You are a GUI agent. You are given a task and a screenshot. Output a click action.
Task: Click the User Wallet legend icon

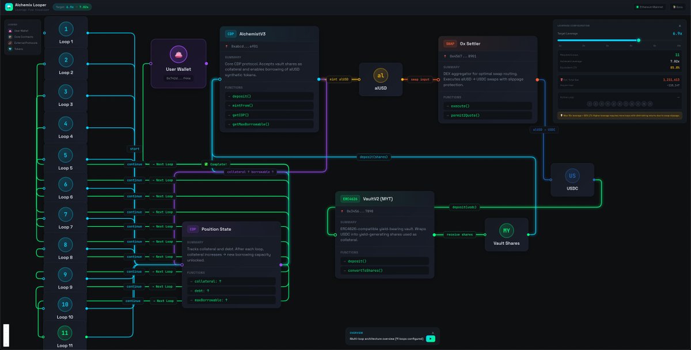pyautogui.click(x=9, y=31)
